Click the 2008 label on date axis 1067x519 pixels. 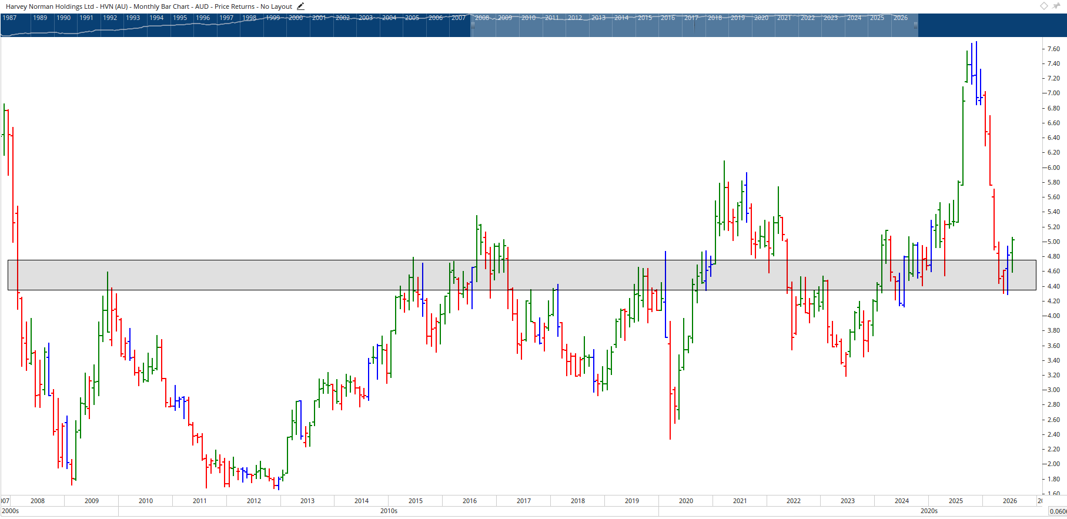[38, 501]
